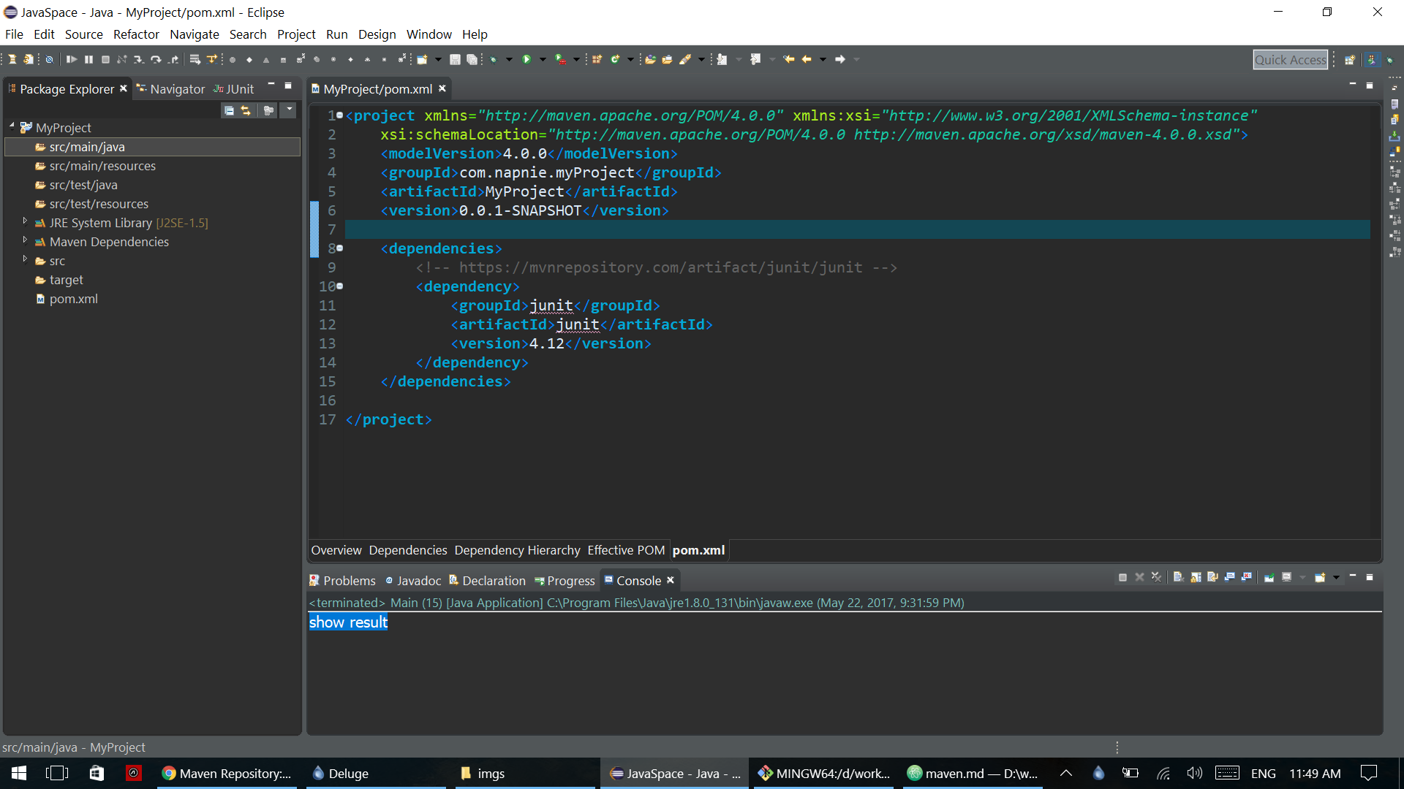Click the Terminate debug toolbar icon
Image resolution: width=1404 pixels, height=789 pixels.
coord(105,59)
